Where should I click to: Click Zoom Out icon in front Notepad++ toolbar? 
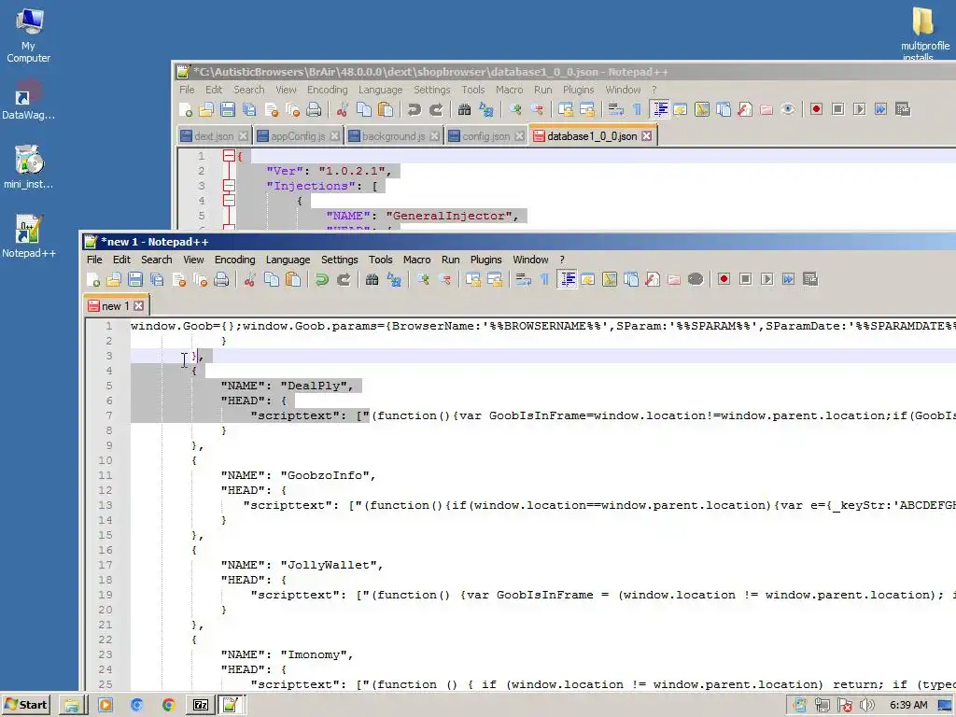445,280
